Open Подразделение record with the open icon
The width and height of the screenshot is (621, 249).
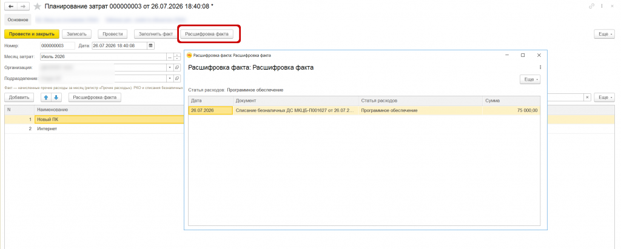tap(177, 78)
